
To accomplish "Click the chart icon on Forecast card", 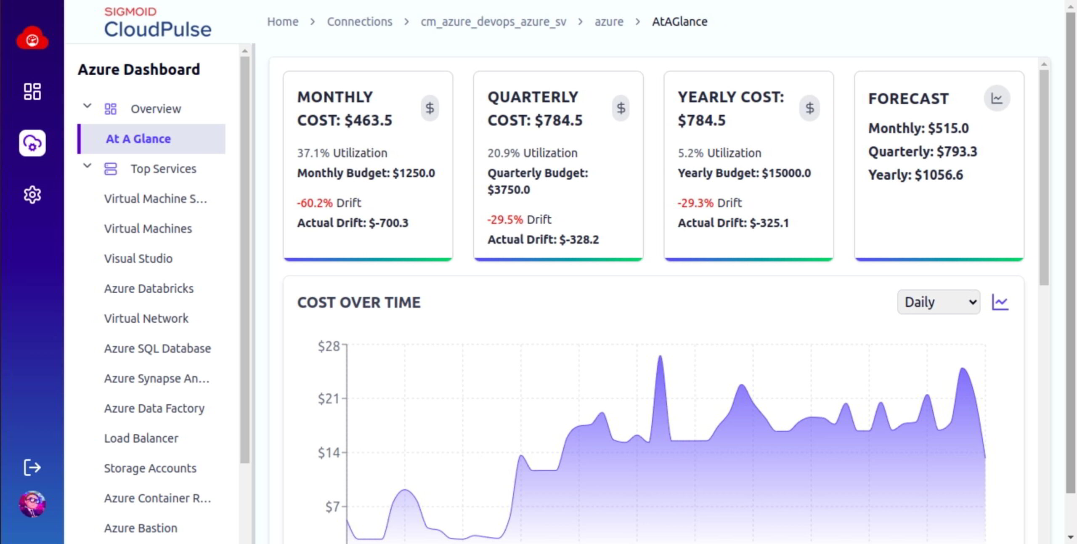I will [997, 98].
